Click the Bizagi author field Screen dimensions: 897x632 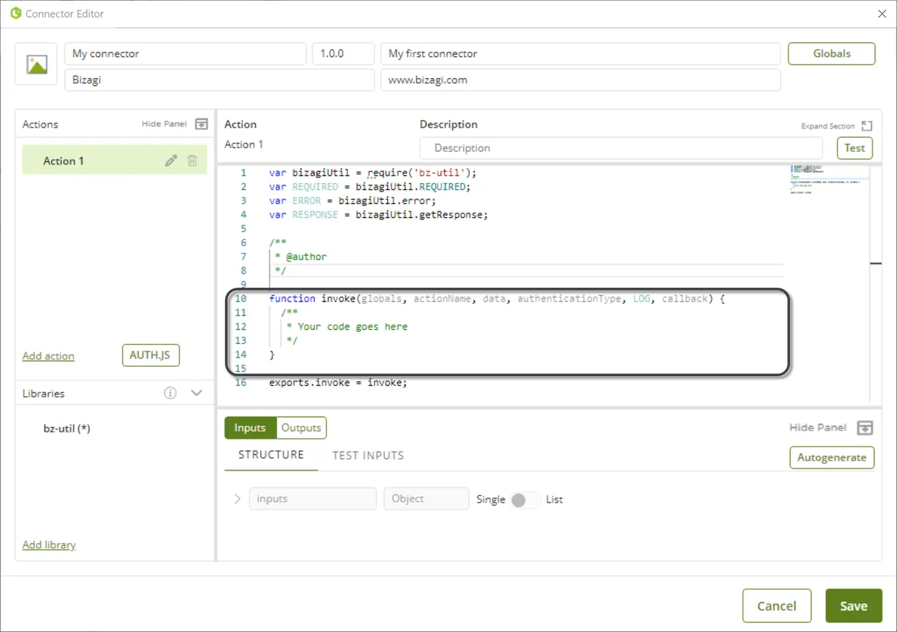(x=219, y=80)
